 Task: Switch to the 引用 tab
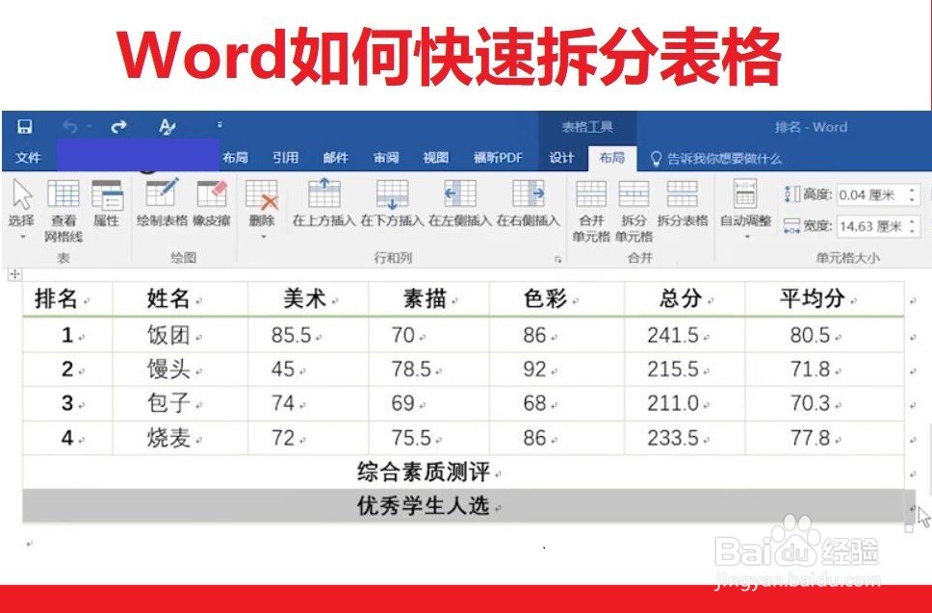coord(285,158)
